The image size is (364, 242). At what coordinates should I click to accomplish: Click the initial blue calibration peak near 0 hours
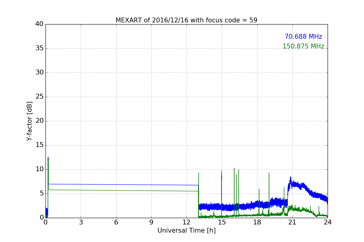point(48,159)
